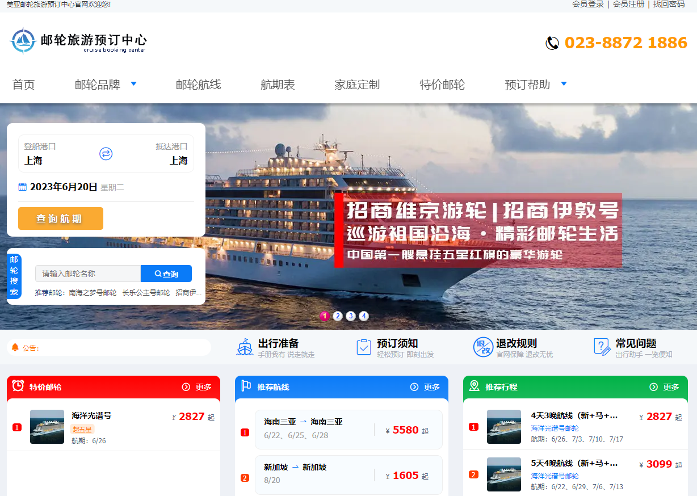Click the orange announcement bell icon
Viewport: 697px width, 496px height.
[15, 347]
